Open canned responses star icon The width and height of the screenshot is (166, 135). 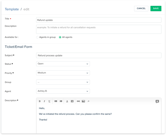point(157,101)
